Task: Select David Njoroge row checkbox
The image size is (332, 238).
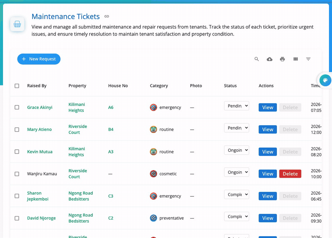Action: [17, 218]
